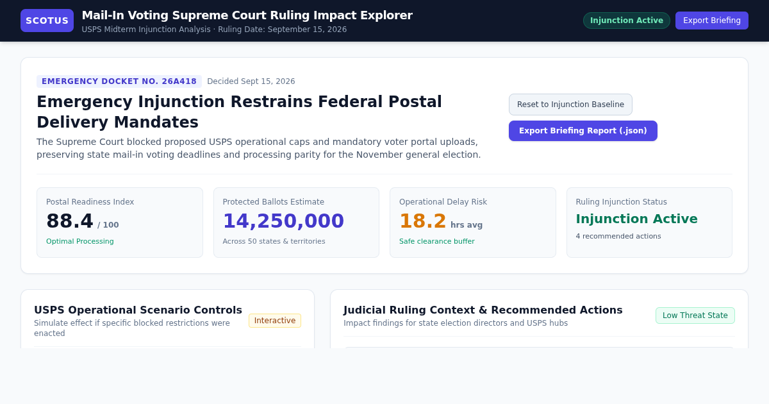The image size is (769, 404).
Task: Click the Protected Ballots Estimate 14,250,000 value
Action: (x=283, y=221)
